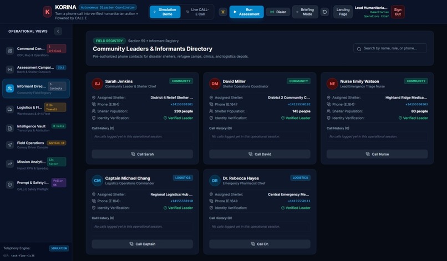Click the circular reset arrow icon

click(x=324, y=12)
